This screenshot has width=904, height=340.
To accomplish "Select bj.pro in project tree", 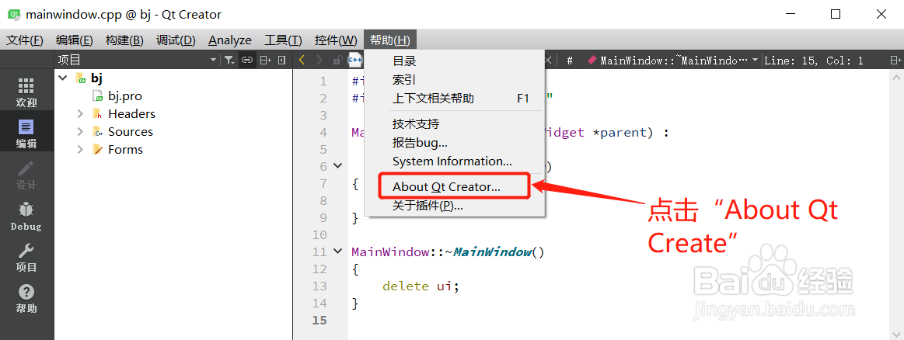I will (124, 96).
